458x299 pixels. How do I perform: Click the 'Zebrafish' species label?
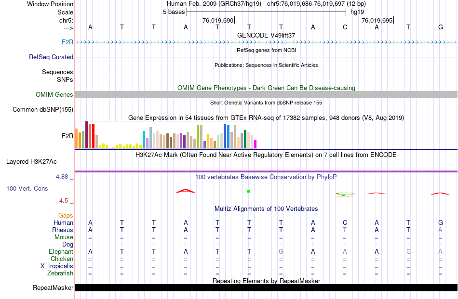click(60, 273)
